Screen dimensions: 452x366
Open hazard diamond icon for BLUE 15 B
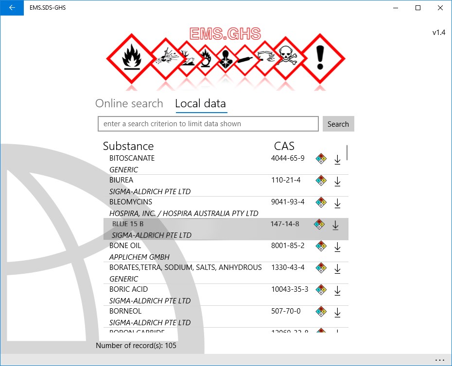coord(319,224)
